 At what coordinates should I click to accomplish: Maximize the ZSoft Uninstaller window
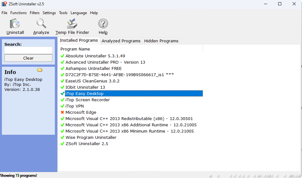(280, 4)
